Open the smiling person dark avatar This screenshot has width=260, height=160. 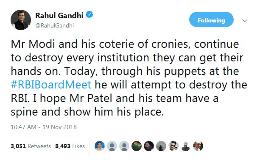[149, 146]
